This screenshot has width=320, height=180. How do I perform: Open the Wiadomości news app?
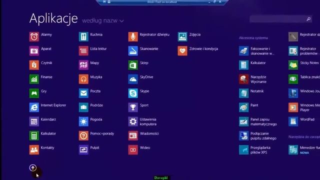coord(133,135)
